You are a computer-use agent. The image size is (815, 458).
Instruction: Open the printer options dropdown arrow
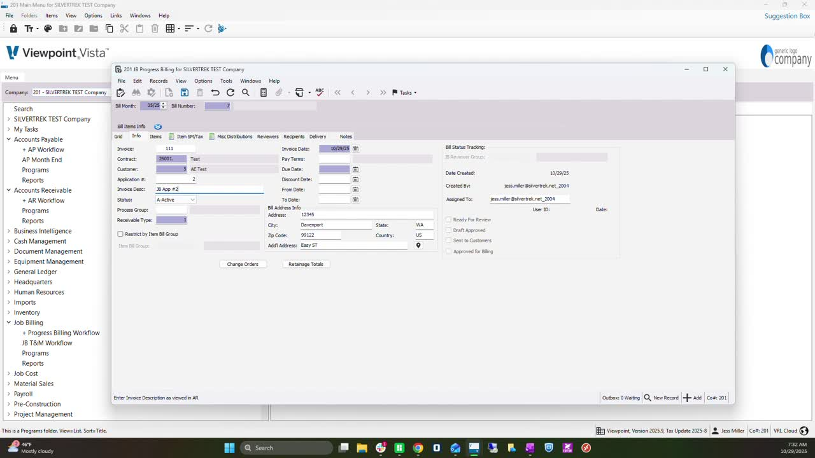(x=309, y=93)
